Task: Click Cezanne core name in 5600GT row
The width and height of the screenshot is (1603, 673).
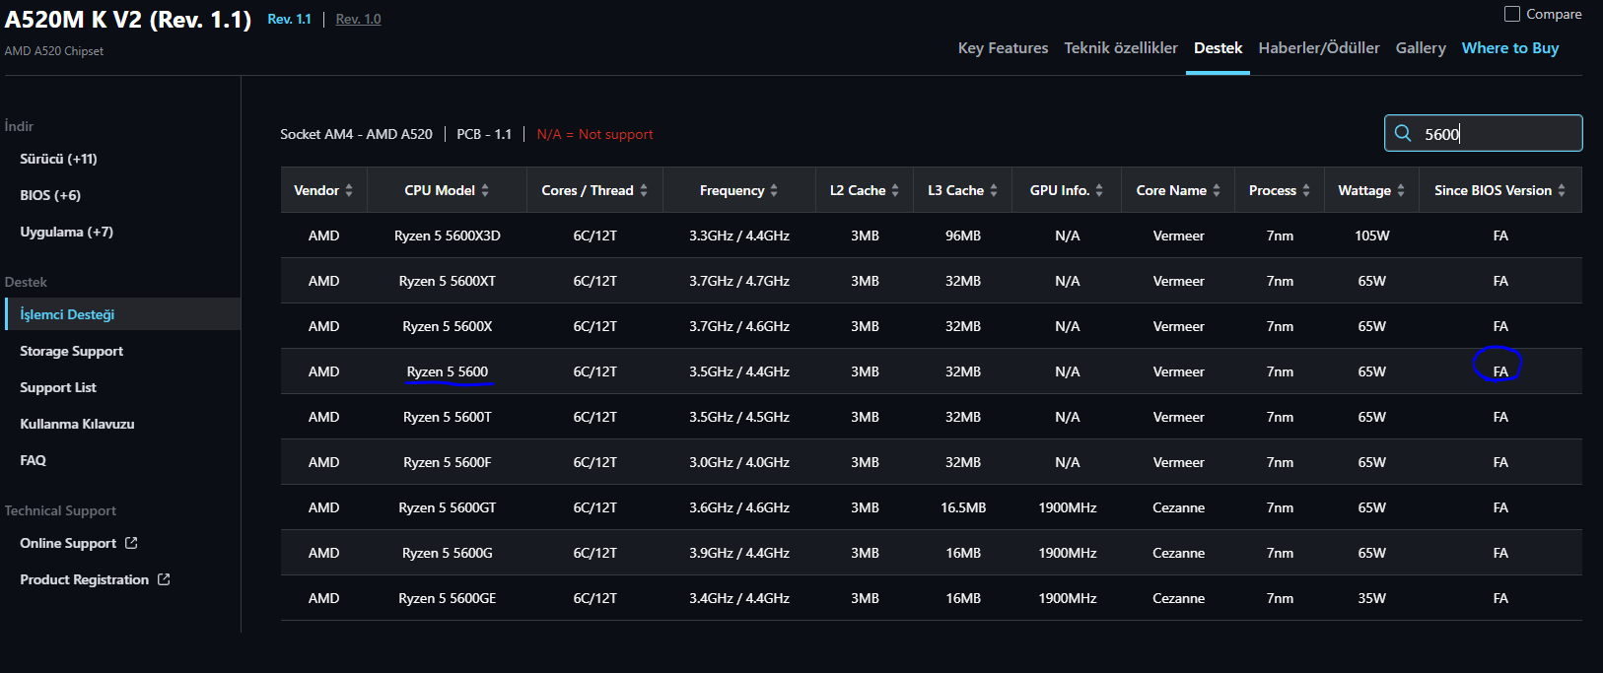Action: [x=1179, y=507]
